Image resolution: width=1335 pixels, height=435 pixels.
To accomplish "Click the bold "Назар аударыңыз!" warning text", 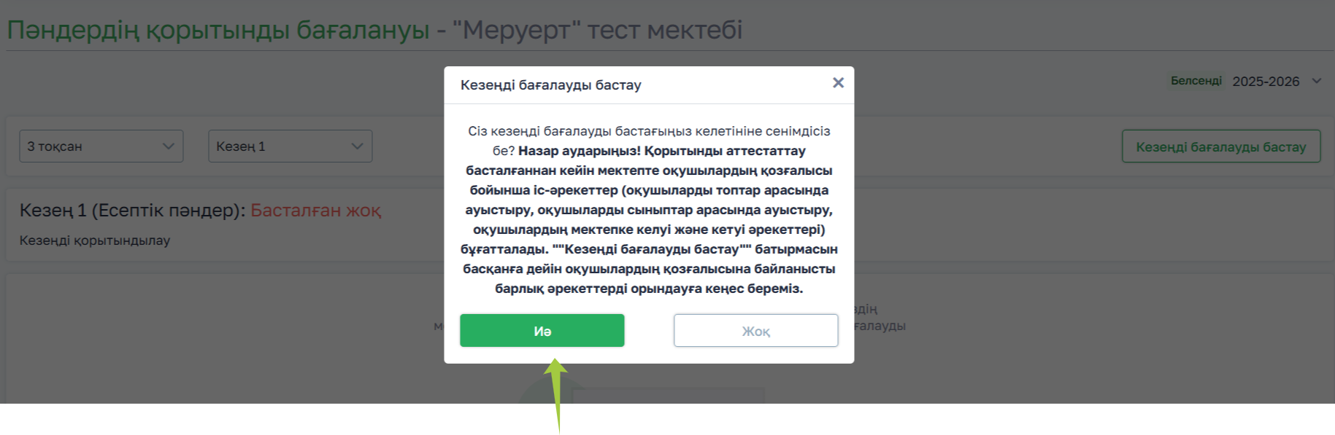I will [580, 151].
